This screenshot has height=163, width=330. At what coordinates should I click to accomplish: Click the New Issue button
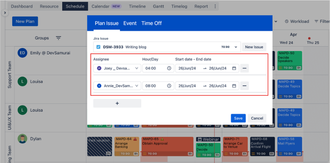(254, 47)
